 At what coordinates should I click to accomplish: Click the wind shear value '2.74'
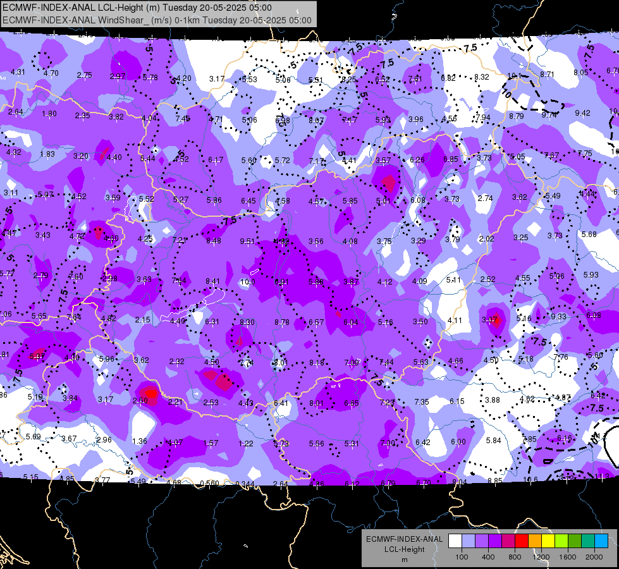tap(485, 198)
